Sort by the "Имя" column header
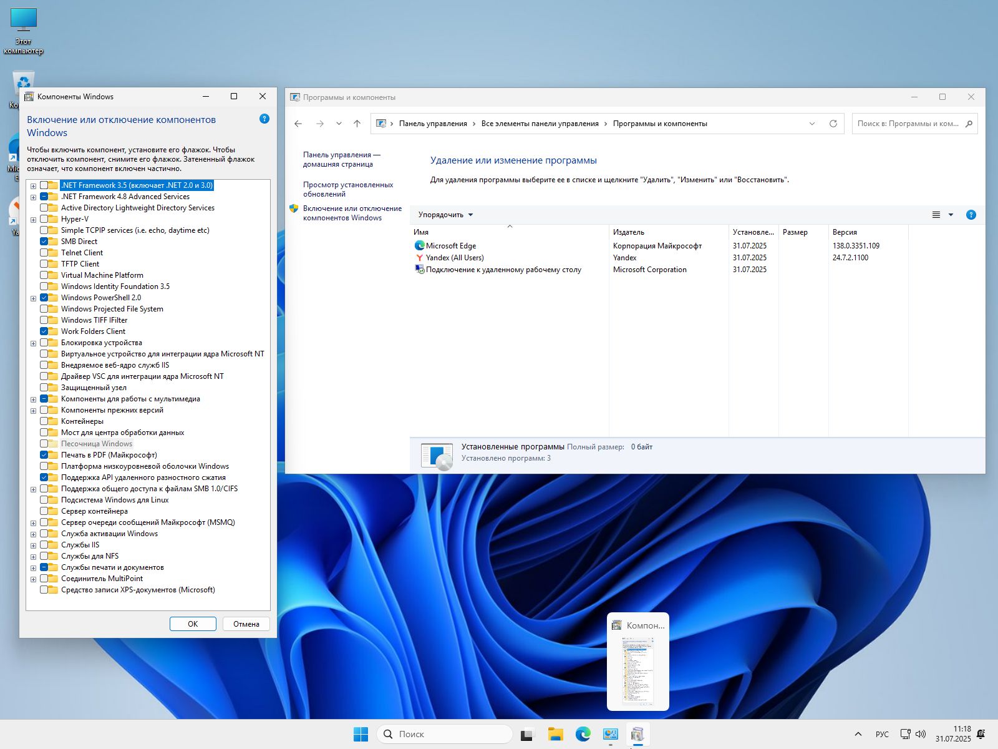This screenshot has height=749, width=998. 509,232
